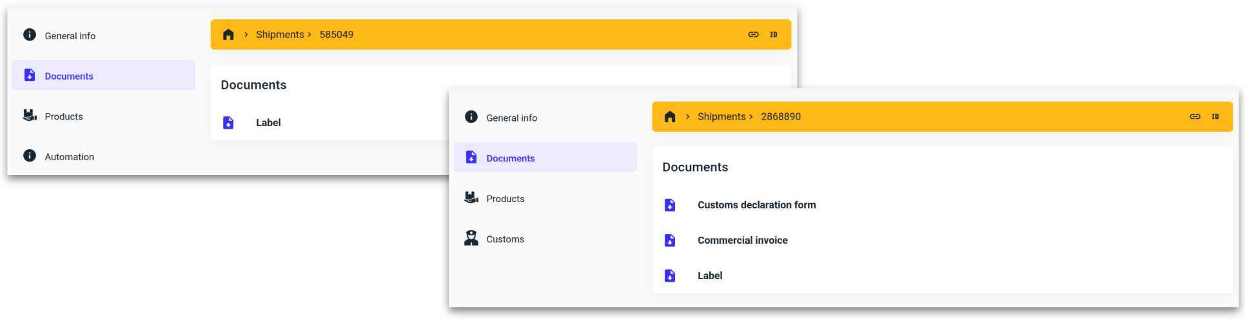Download icon beside Label in shipment 585049
Viewport: 1245px width, 319px height.
pyautogui.click(x=228, y=123)
